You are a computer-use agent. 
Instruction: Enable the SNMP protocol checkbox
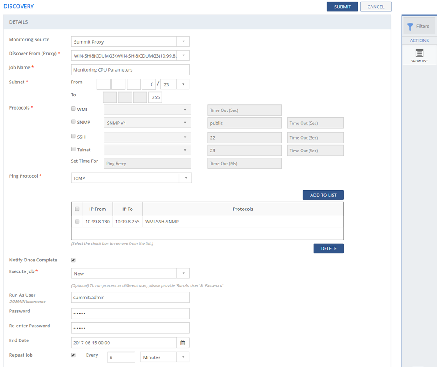(73, 122)
